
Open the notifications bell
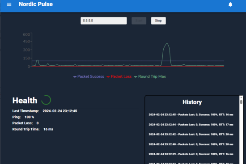pyautogui.click(x=230, y=4)
